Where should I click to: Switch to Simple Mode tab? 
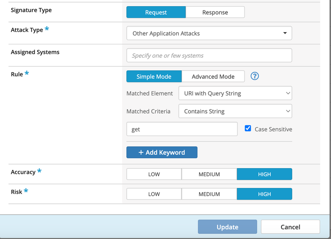click(154, 77)
